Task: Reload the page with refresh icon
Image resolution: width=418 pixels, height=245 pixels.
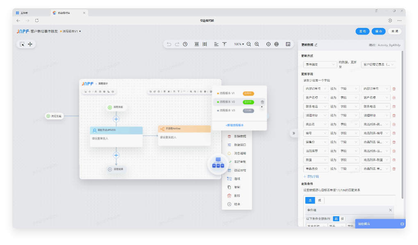Action: point(37,21)
